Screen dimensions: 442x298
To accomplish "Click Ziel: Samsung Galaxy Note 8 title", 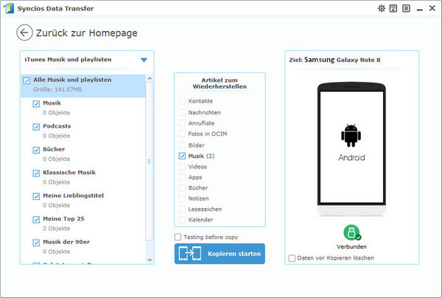I will click(x=334, y=60).
